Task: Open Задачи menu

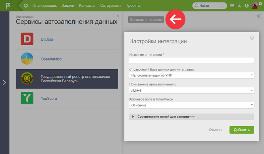Action: (68, 6)
